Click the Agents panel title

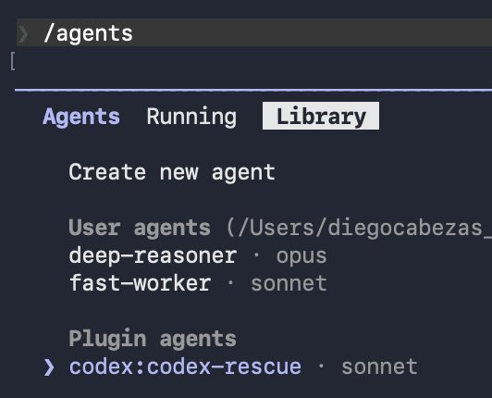(81, 117)
